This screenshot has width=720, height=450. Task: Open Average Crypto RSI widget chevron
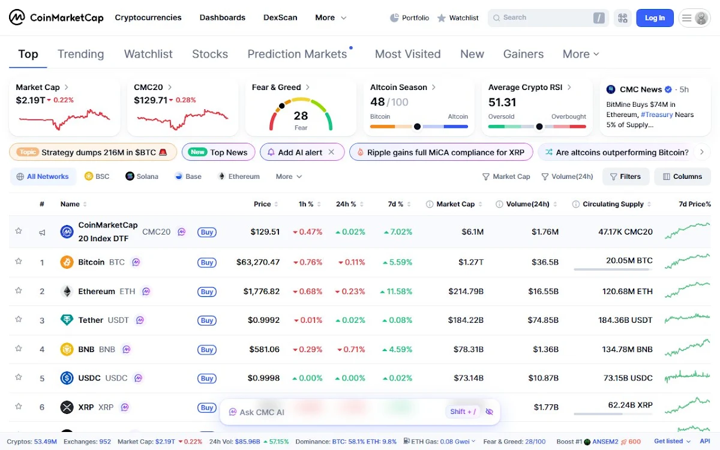(569, 87)
